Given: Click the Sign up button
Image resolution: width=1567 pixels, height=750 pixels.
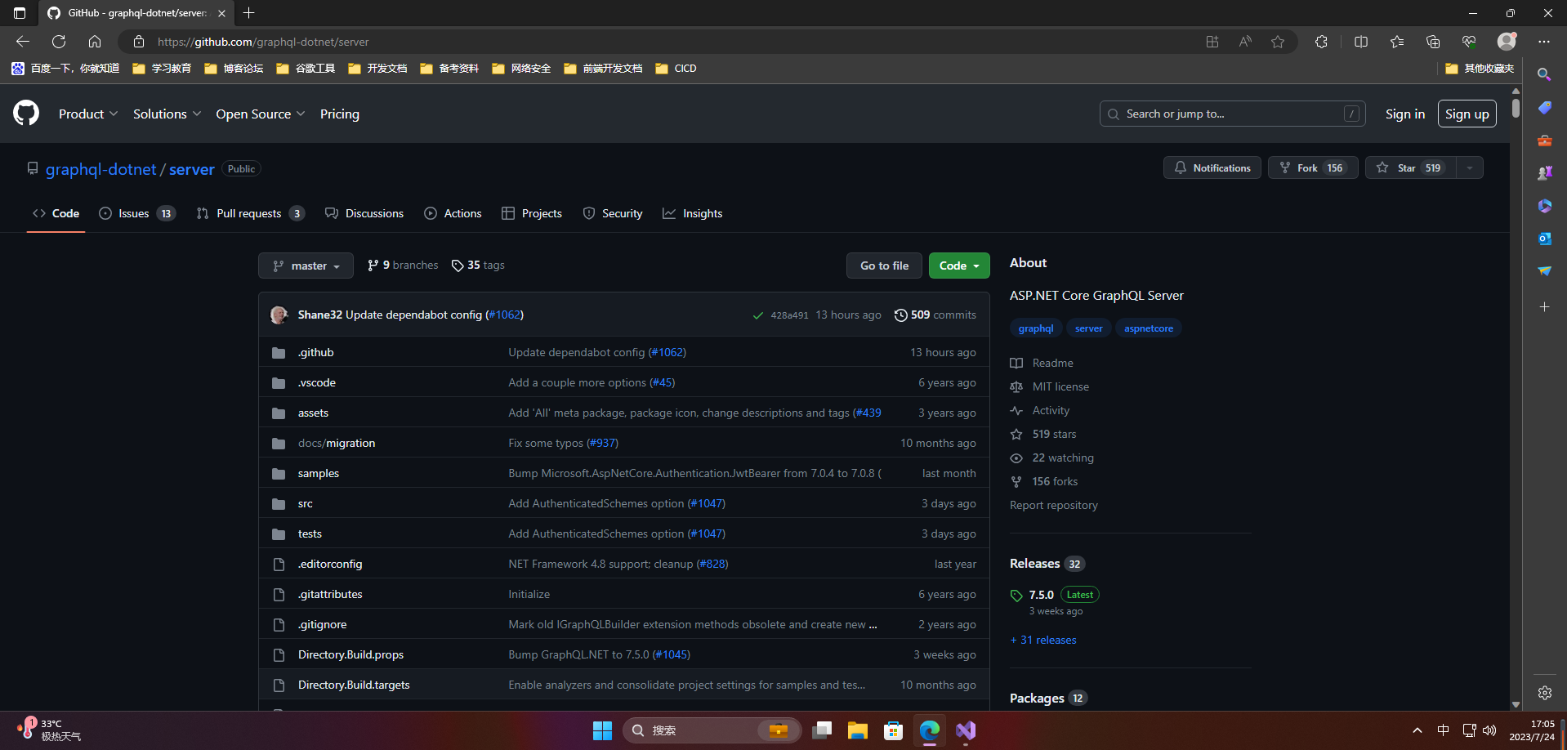Looking at the screenshot, I should pyautogui.click(x=1467, y=114).
